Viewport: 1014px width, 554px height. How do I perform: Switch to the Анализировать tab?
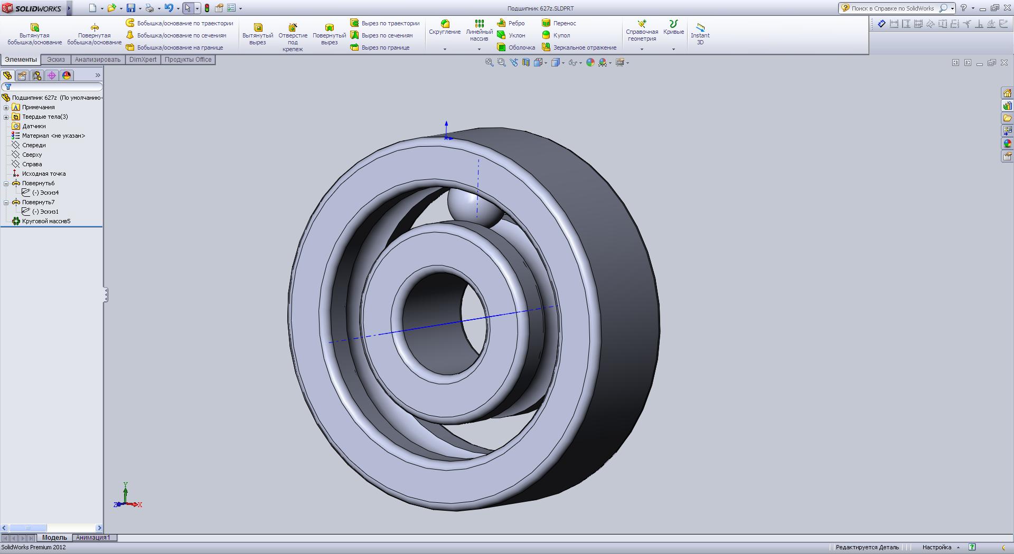pos(98,60)
